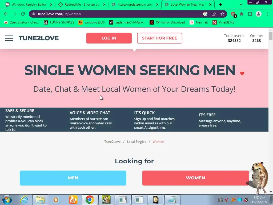Click the Chrome taskbar icon
Screen dimensions: 273x205
(x=90, y=200)
